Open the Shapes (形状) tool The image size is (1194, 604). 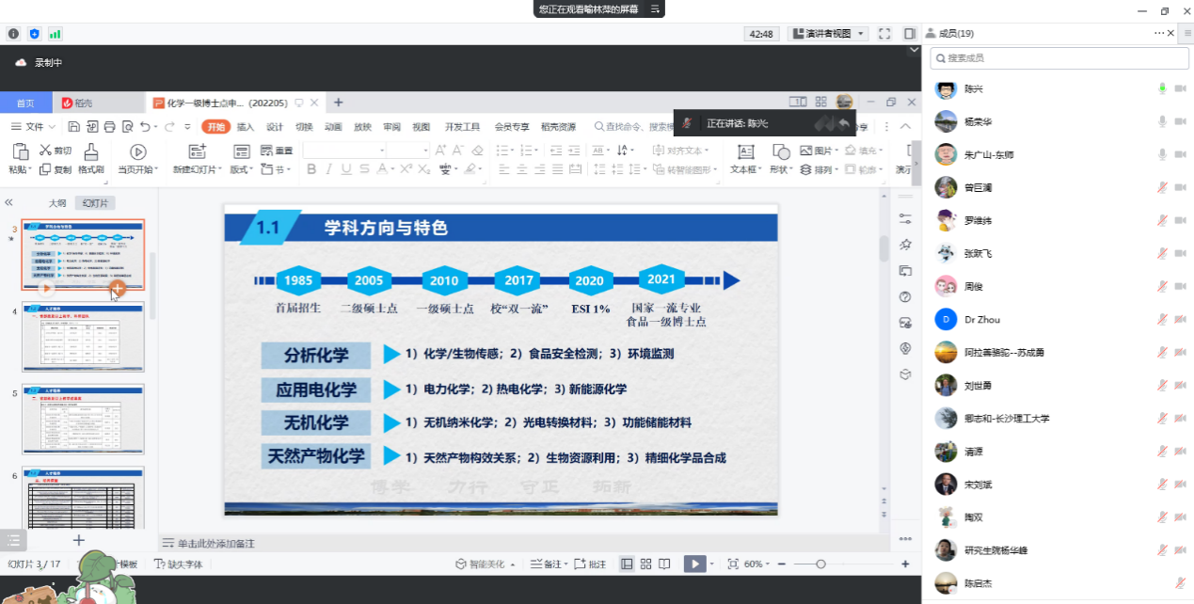(780, 151)
